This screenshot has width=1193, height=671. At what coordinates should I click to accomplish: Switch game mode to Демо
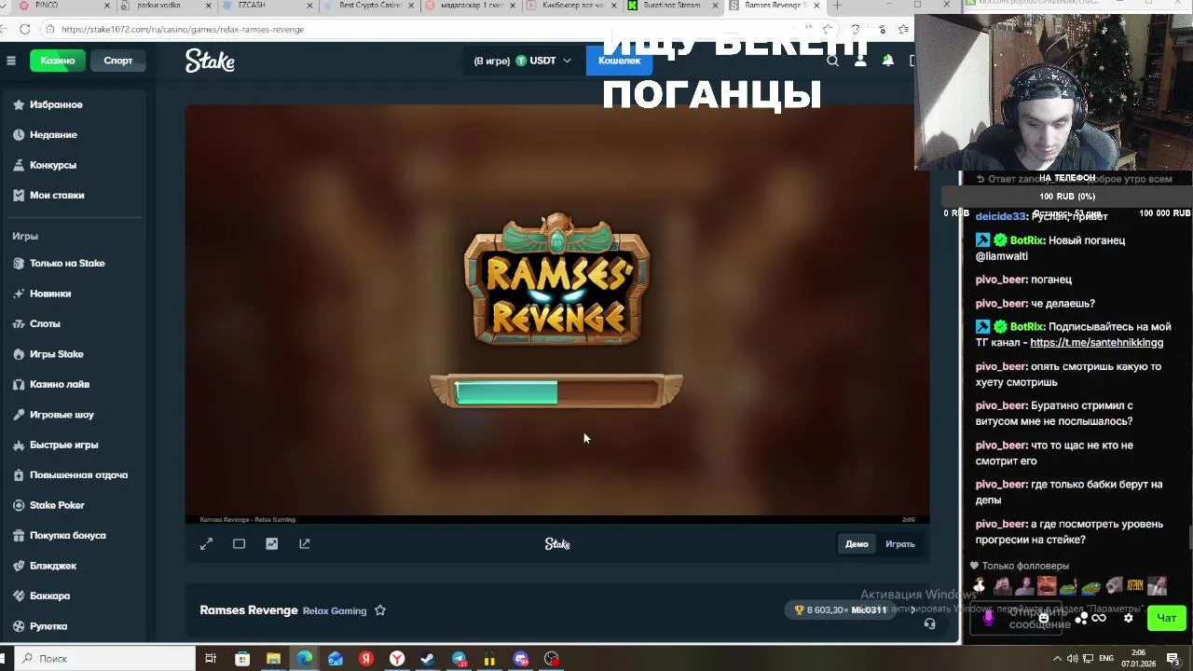coord(857,544)
